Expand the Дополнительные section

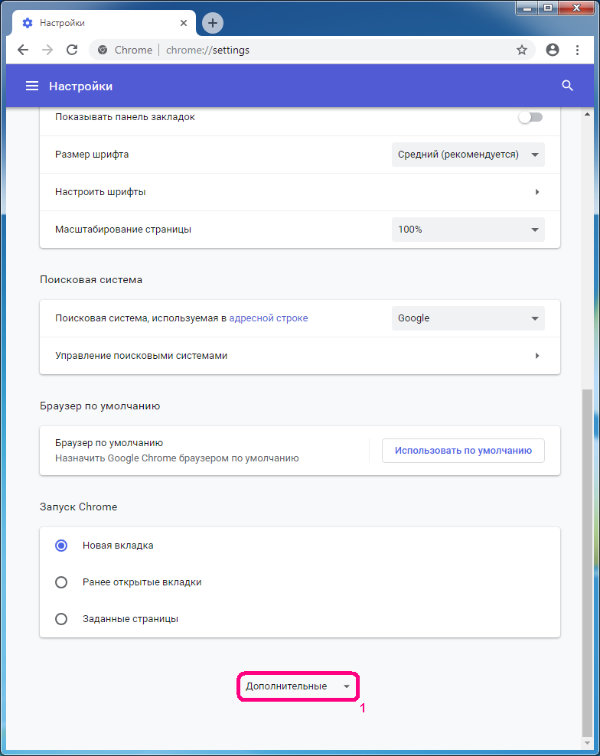298,686
